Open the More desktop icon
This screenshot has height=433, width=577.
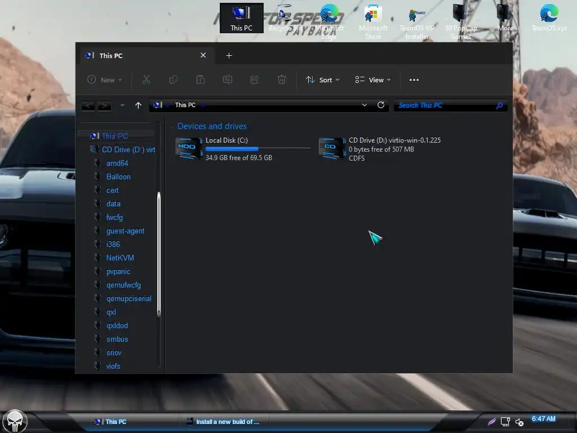point(505,18)
